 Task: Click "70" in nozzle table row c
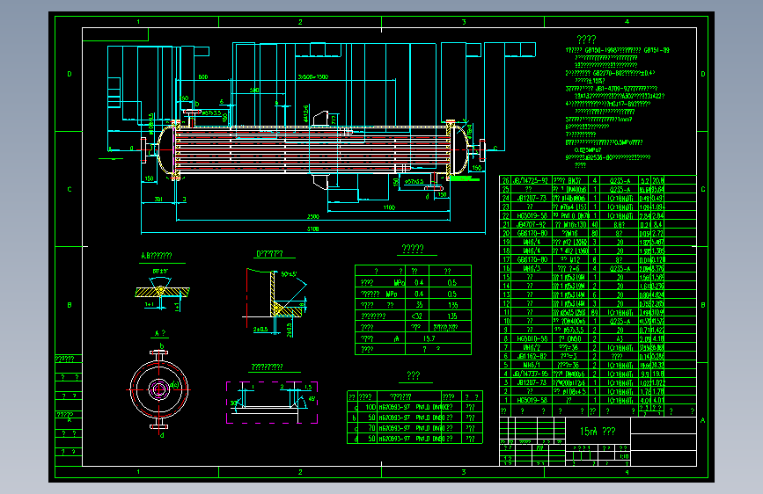(x=371, y=428)
